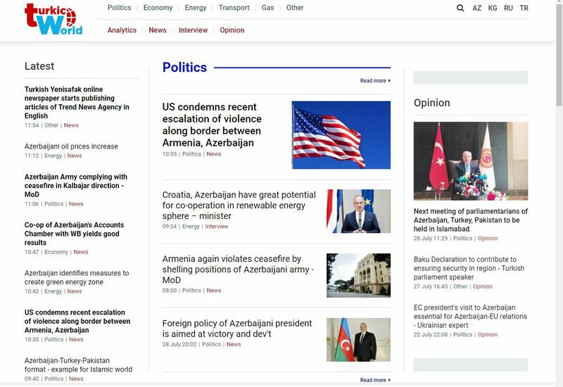
Task: Open Azerbaijani president article thumbnail
Action: coord(358,340)
